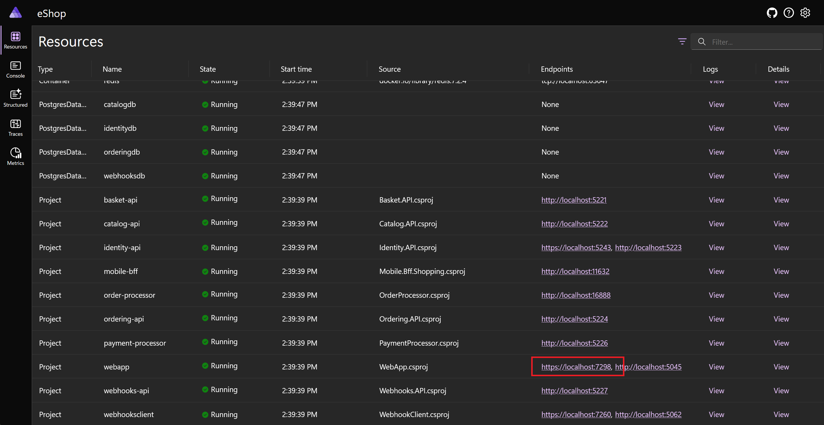Screen dimensions: 824x425
Task: Open the resource filter options
Action: [x=682, y=41]
